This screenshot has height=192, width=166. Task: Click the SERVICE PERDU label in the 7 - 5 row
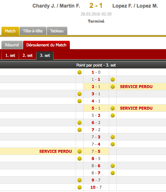tap(55, 151)
